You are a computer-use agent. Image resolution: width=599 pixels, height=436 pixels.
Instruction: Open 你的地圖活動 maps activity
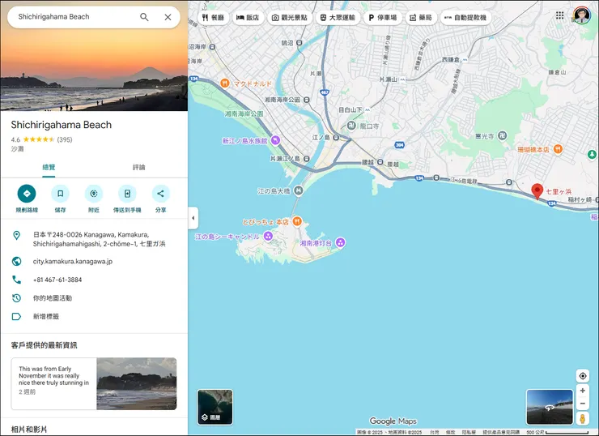(53, 298)
